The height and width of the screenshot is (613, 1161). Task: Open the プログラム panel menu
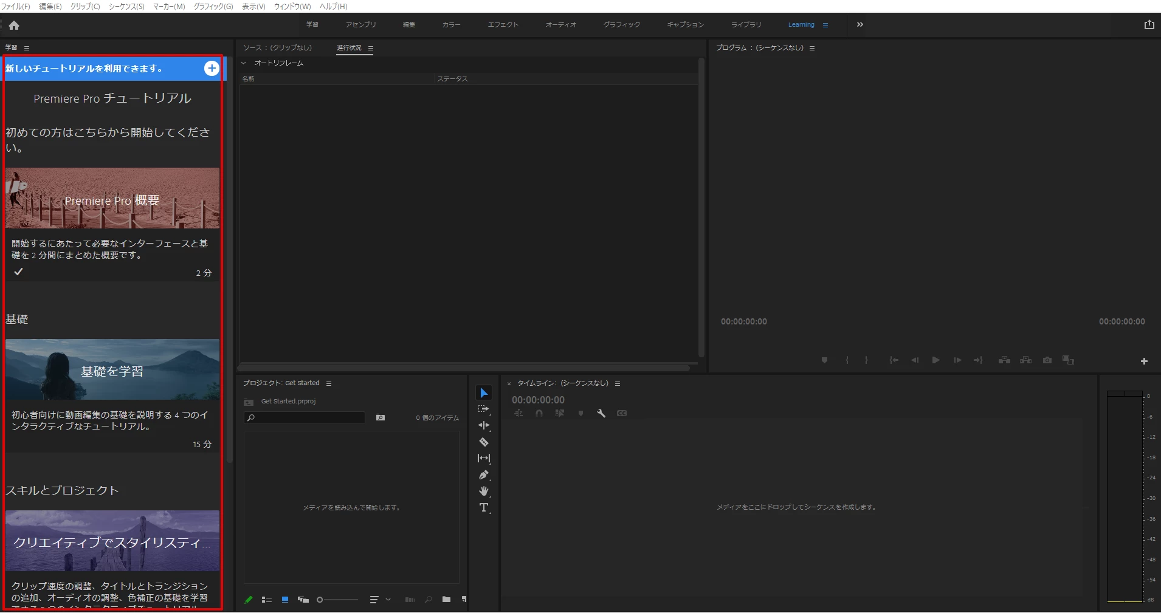pyautogui.click(x=812, y=48)
